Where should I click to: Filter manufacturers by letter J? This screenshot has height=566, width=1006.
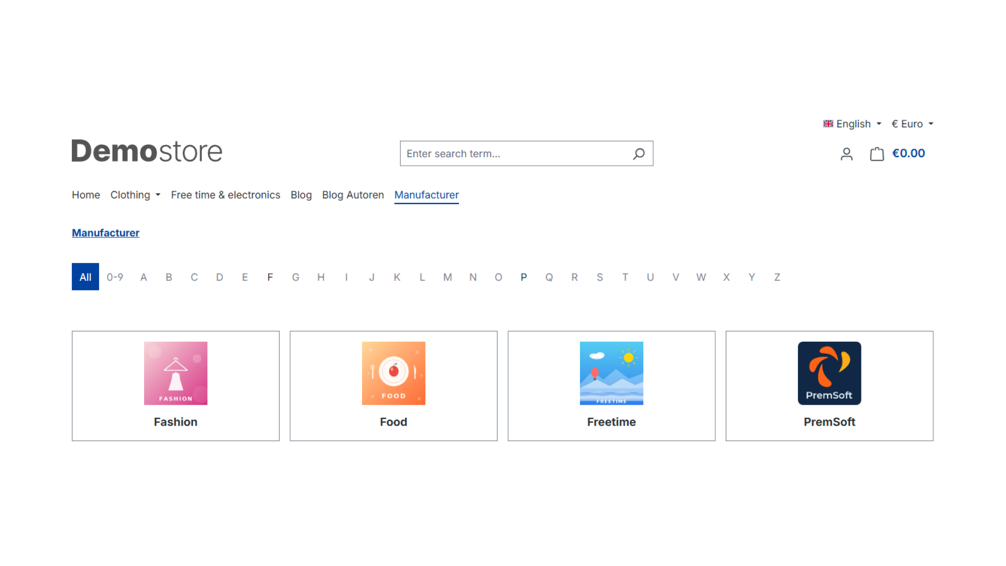point(371,277)
